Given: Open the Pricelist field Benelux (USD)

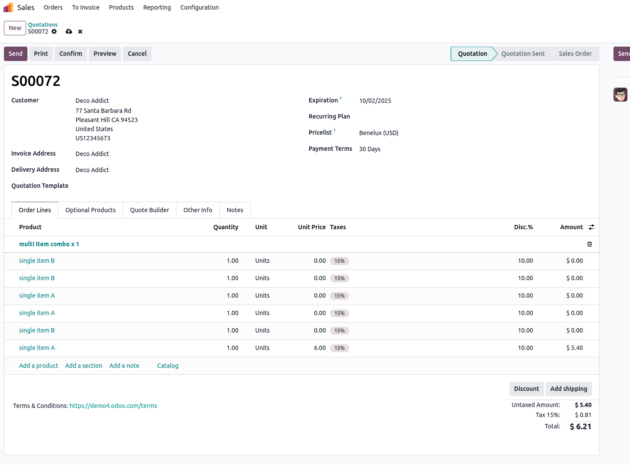Looking at the screenshot, I should pos(378,133).
